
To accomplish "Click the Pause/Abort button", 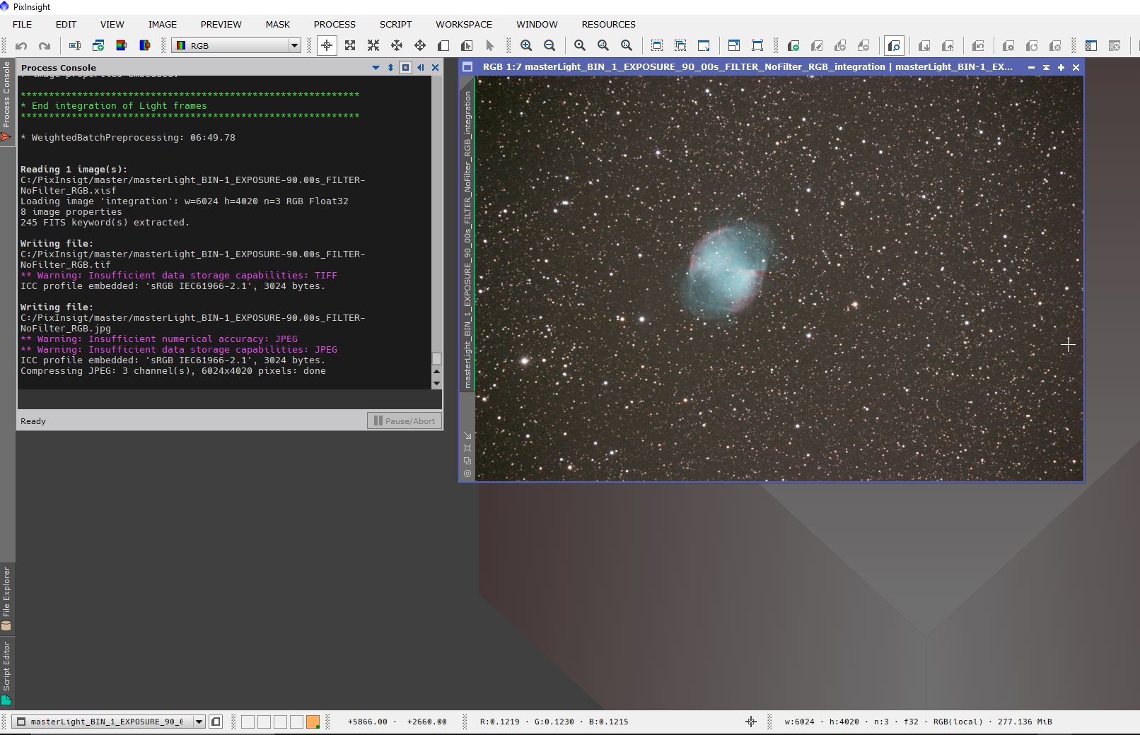I will [x=405, y=421].
